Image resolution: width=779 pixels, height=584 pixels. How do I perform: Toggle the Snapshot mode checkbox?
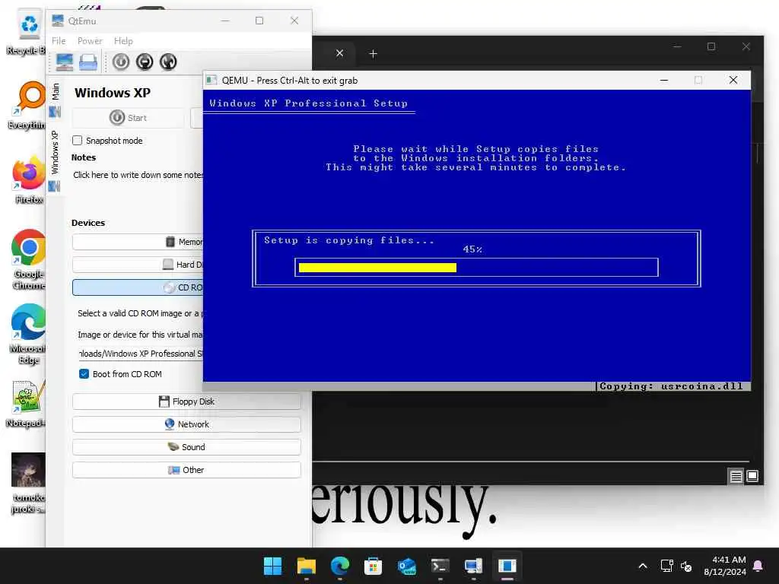click(77, 141)
